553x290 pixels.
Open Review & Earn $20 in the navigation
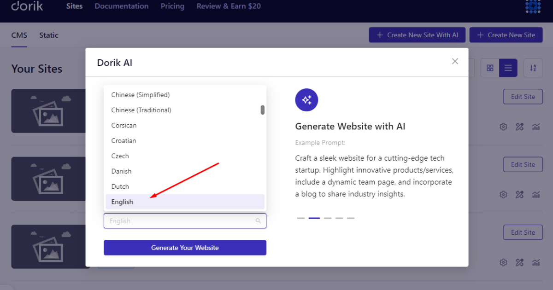(x=229, y=6)
